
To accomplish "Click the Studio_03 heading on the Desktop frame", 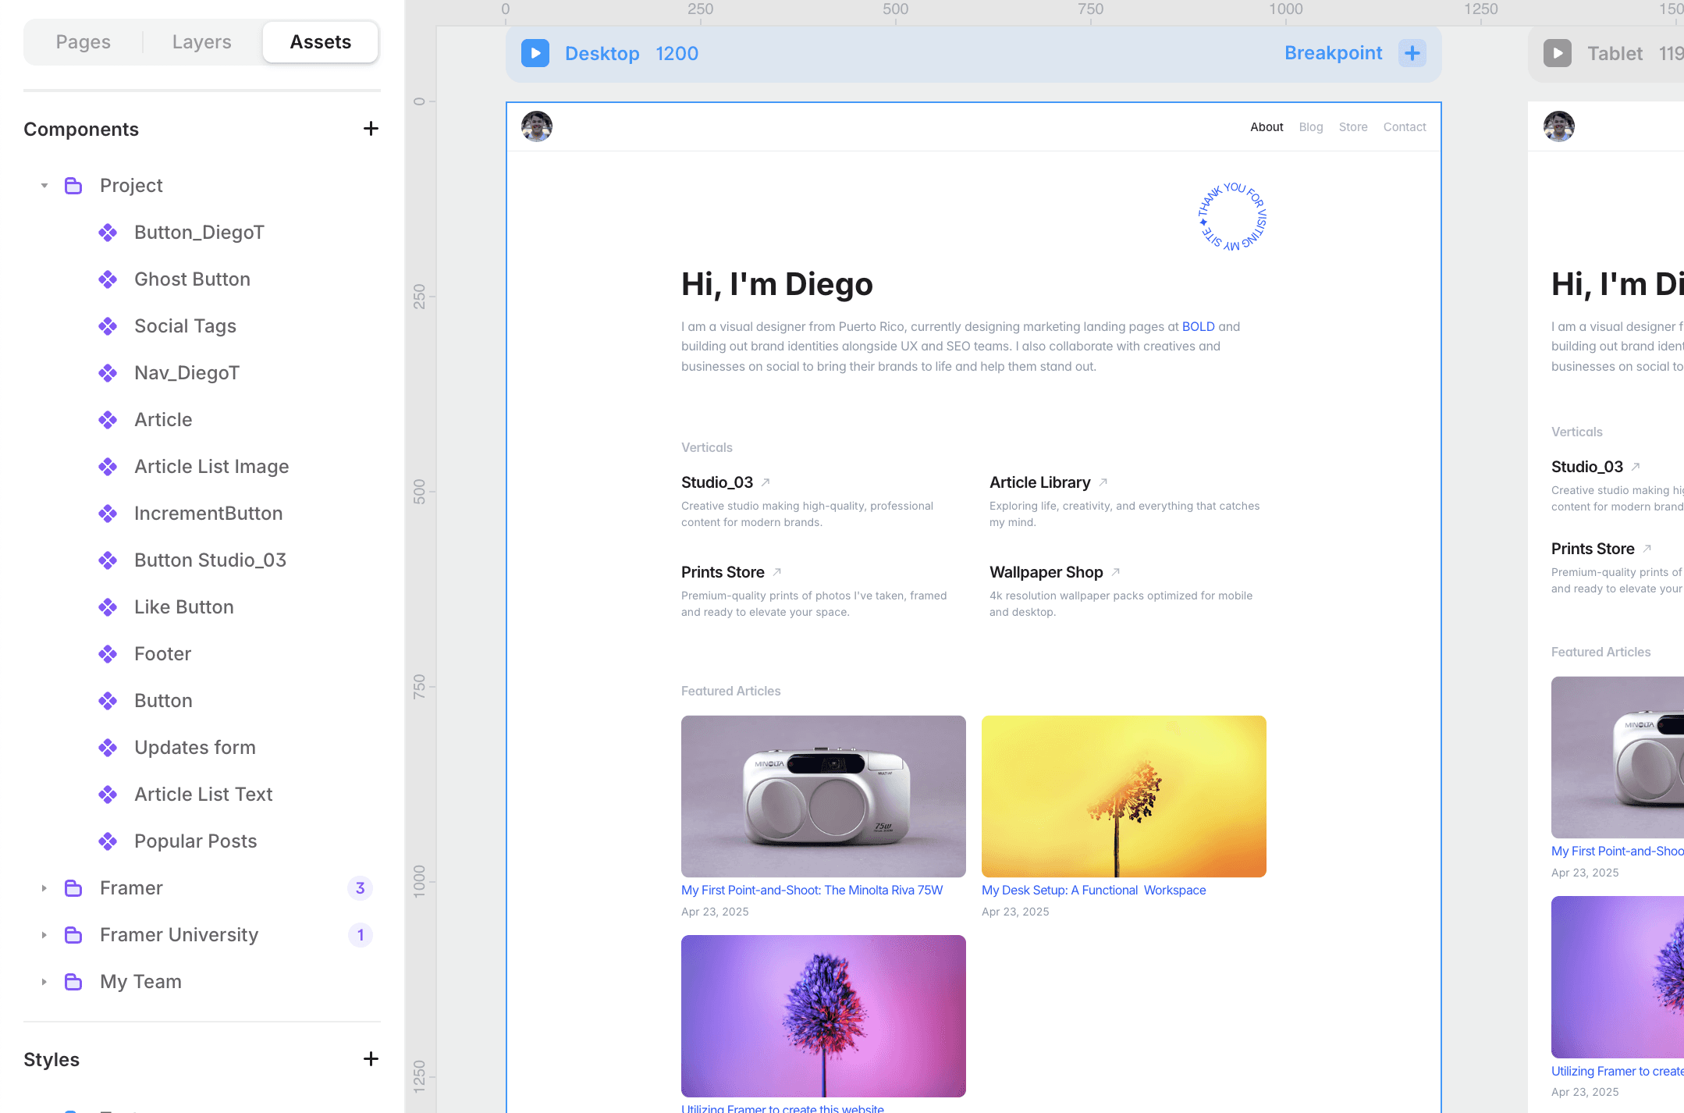I will pyautogui.click(x=717, y=482).
